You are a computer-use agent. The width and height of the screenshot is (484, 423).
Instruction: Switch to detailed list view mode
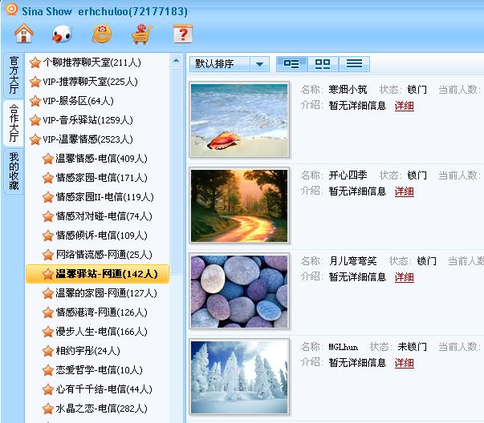click(x=291, y=64)
